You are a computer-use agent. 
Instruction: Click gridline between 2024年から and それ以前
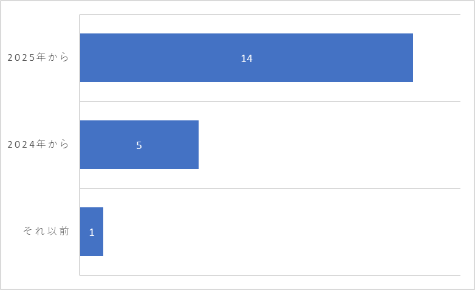[270, 188]
